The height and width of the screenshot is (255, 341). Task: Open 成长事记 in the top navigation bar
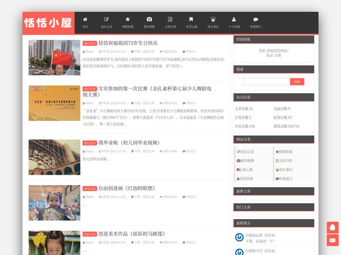pos(213,23)
